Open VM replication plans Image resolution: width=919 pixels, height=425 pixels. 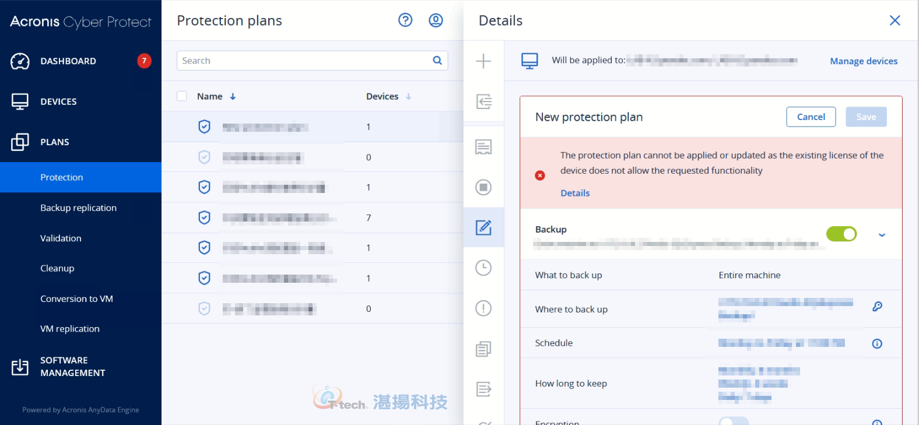[70, 329]
